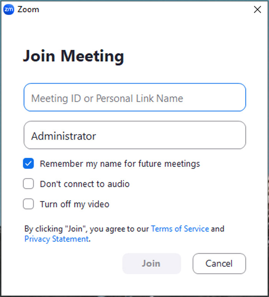The width and height of the screenshot is (269, 297).
Task: Focus the Meeting ID or Personal Link field
Action: pos(134,97)
